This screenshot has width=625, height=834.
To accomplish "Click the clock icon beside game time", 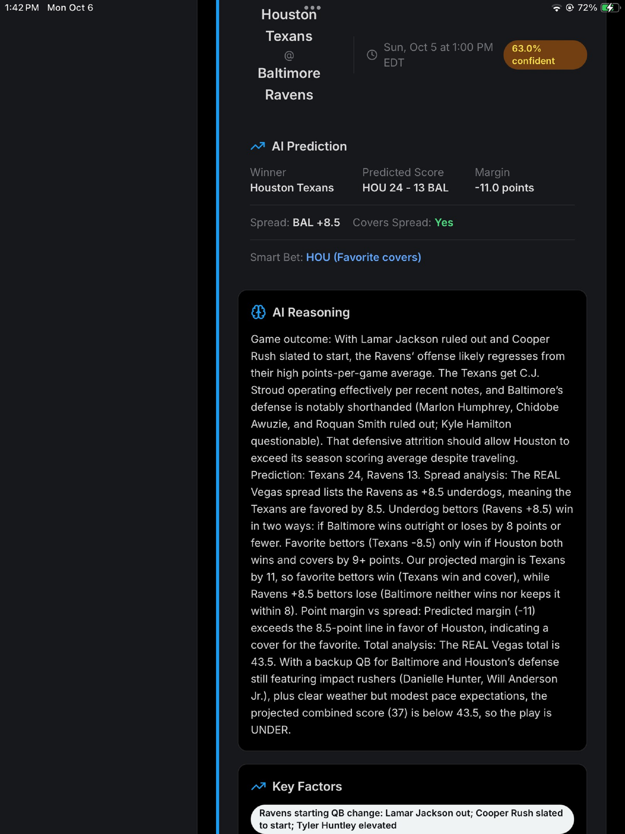I will click(x=372, y=55).
